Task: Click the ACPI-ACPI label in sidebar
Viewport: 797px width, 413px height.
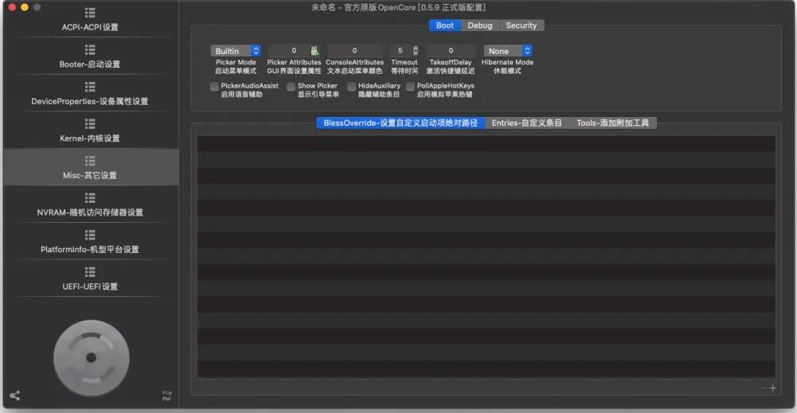Action: (x=90, y=27)
